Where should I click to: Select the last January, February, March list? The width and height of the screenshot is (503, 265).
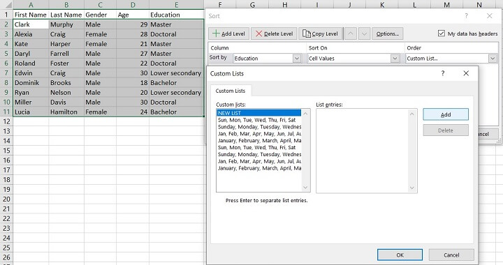pos(259,168)
